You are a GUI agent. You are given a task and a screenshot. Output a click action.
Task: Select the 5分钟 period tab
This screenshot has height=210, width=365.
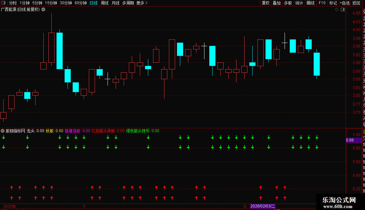(x=37, y=3)
